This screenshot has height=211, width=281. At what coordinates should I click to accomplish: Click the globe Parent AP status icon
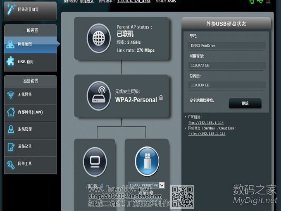99,38
